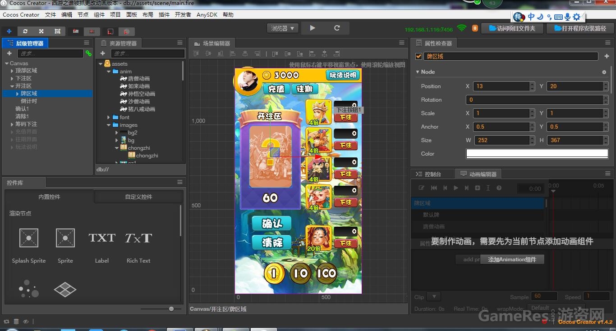Click the WiFi connection status icon

tap(461, 28)
